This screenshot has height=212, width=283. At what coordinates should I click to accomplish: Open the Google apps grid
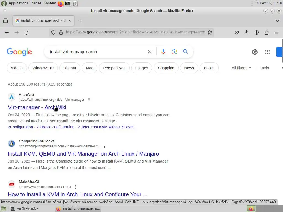click(x=268, y=52)
